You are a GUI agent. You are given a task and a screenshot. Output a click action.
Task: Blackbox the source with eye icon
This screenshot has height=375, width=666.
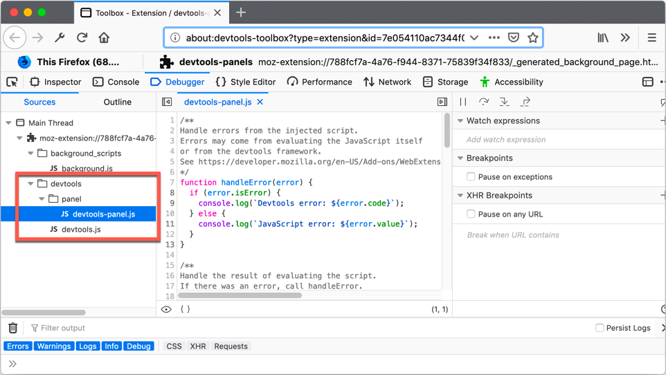(x=166, y=309)
